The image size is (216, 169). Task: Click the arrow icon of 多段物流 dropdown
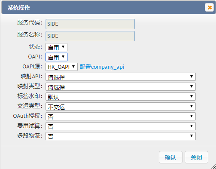(192, 136)
